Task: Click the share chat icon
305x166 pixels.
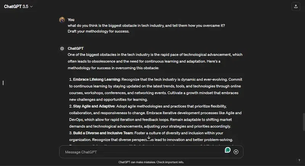Action: click(296, 6)
